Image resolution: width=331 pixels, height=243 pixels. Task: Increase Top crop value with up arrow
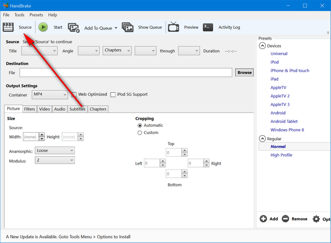[185, 150]
